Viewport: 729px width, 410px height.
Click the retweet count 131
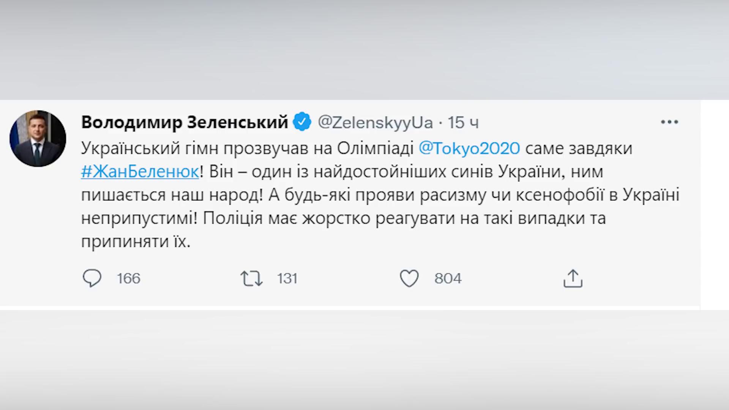pyautogui.click(x=287, y=278)
